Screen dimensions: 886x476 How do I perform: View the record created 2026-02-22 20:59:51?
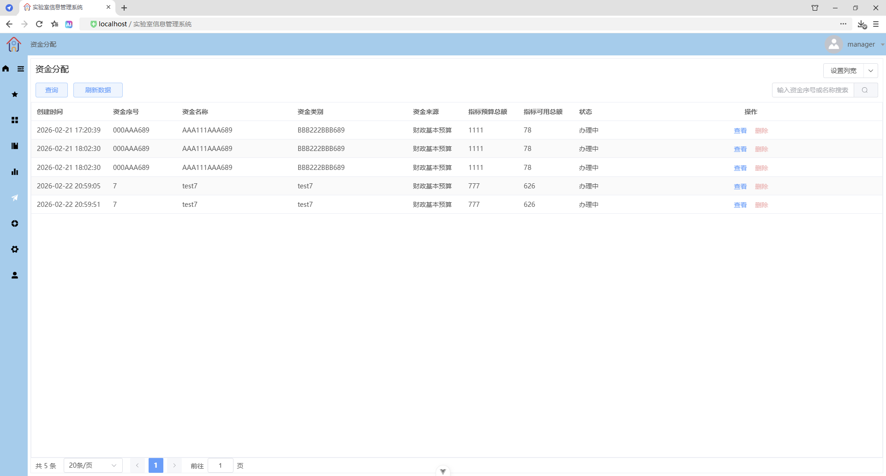tap(740, 205)
